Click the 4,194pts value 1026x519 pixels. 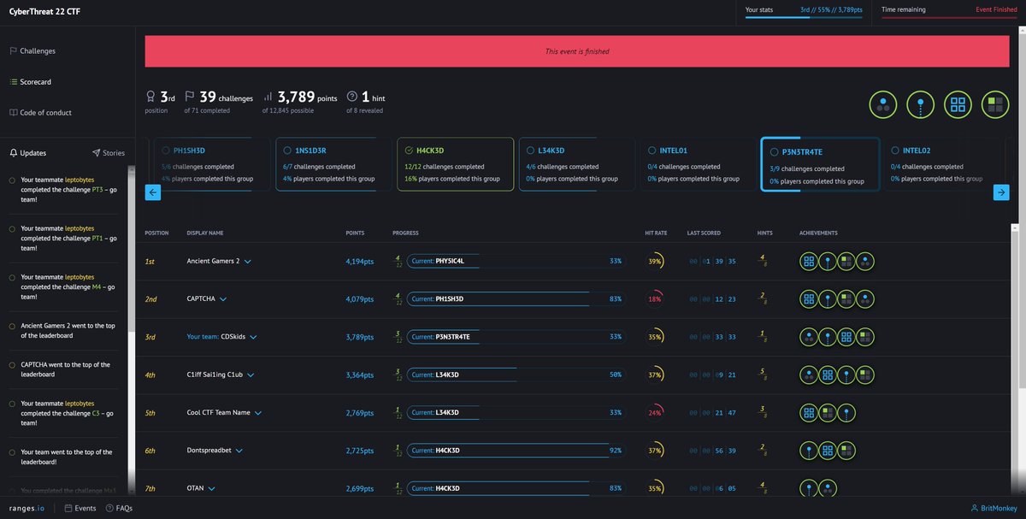[x=359, y=262]
